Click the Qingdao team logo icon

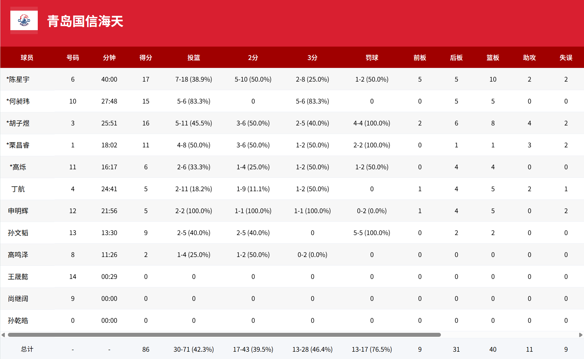[24, 20]
